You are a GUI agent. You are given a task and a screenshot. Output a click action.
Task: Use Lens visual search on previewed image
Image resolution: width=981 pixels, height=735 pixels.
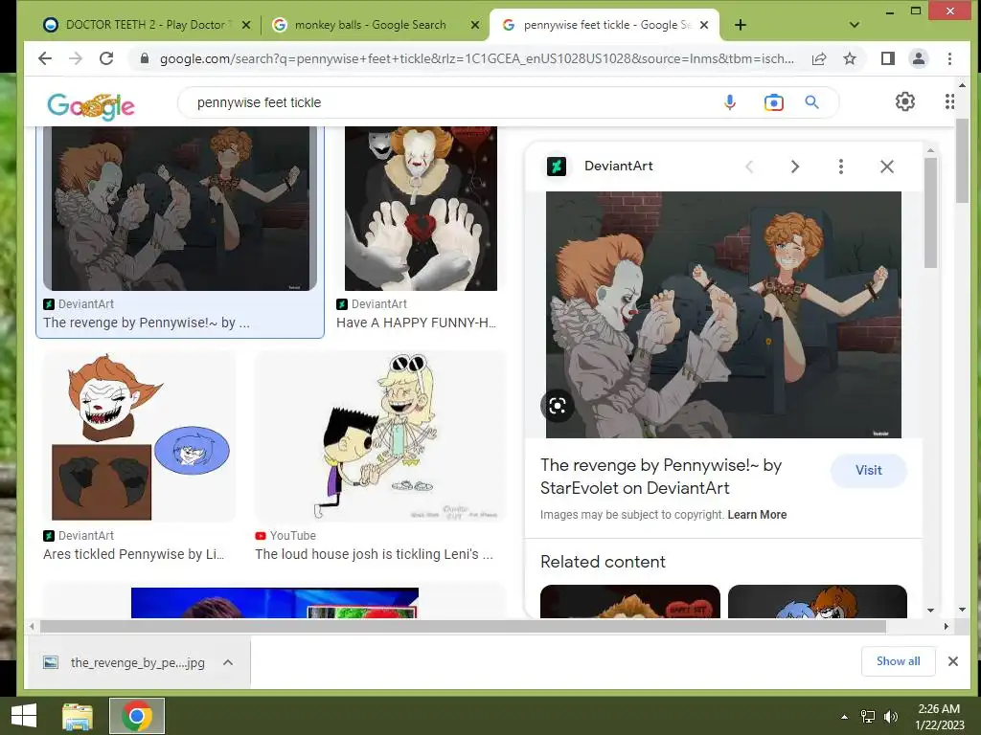click(x=557, y=406)
